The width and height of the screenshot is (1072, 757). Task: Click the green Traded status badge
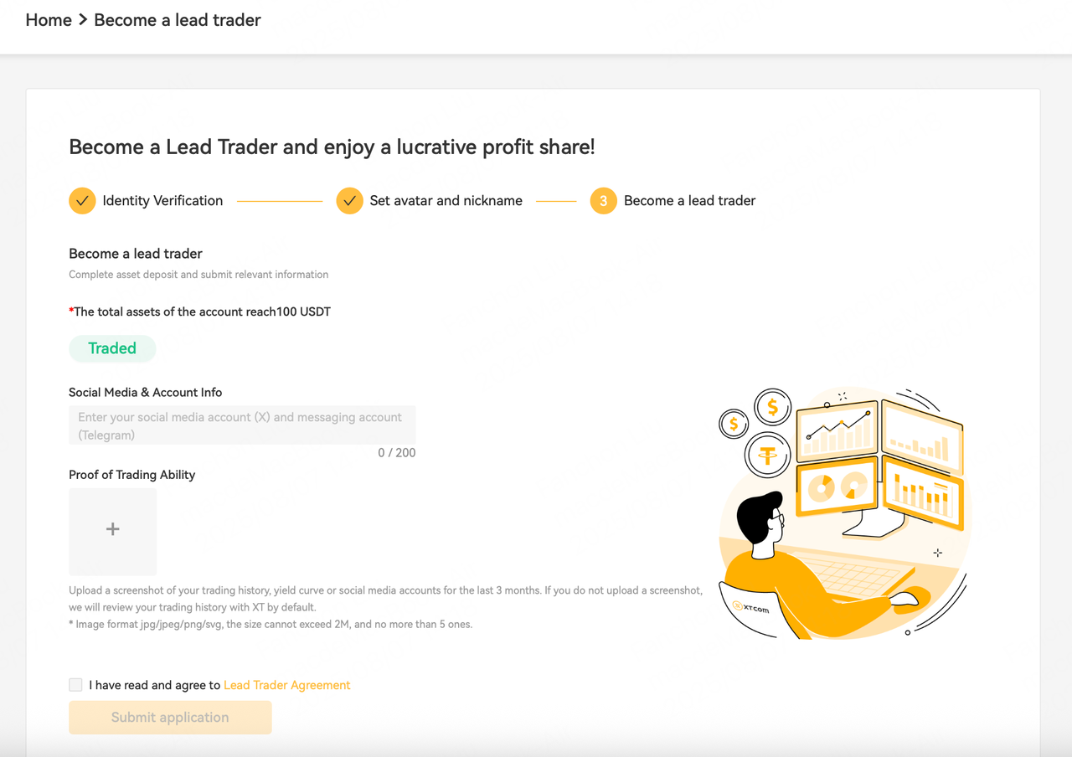[112, 348]
